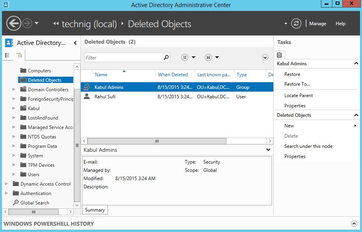Screen dimensions: 362x232
Task: Click the Tasks clipboard icon tab
Action: coord(279,55)
